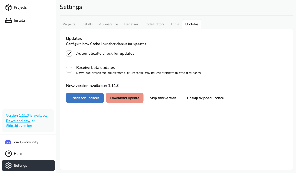296x173 pixels.
Task: Click 'Configure how Godot Launcher checks' subtitle
Action: [106, 44]
